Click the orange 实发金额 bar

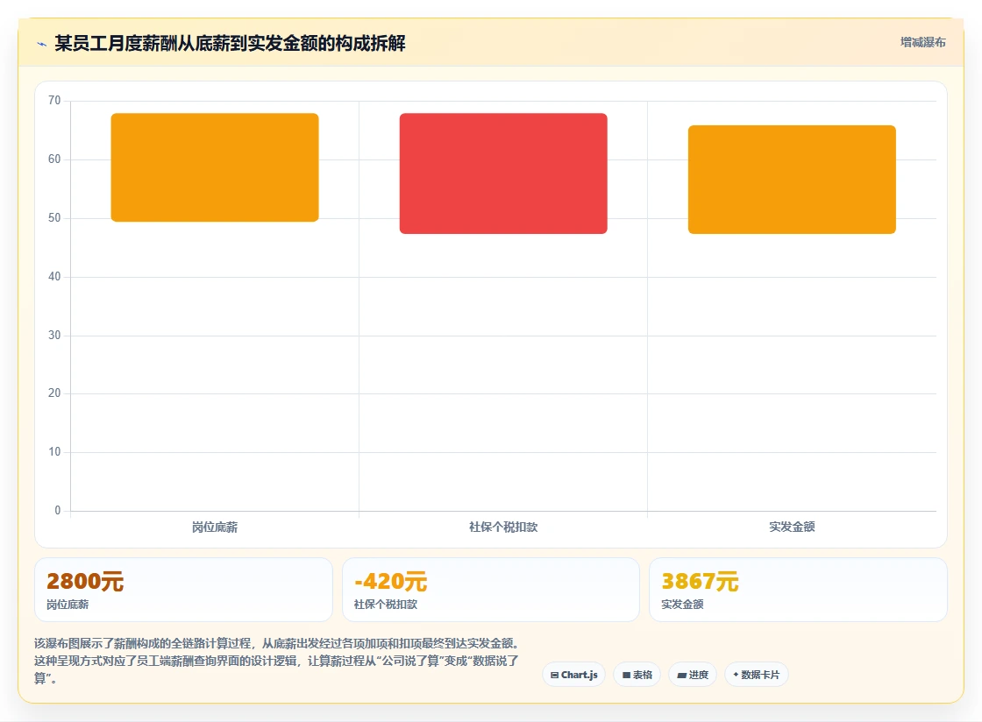792,180
